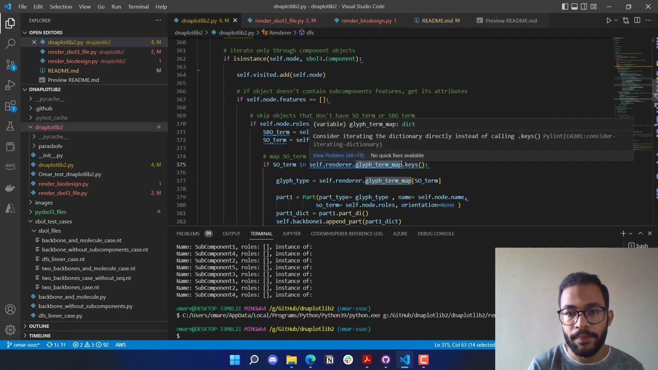The height and width of the screenshot is (370, 658).
Task: Run the Python file with the play icon
Action: [609, 21]
